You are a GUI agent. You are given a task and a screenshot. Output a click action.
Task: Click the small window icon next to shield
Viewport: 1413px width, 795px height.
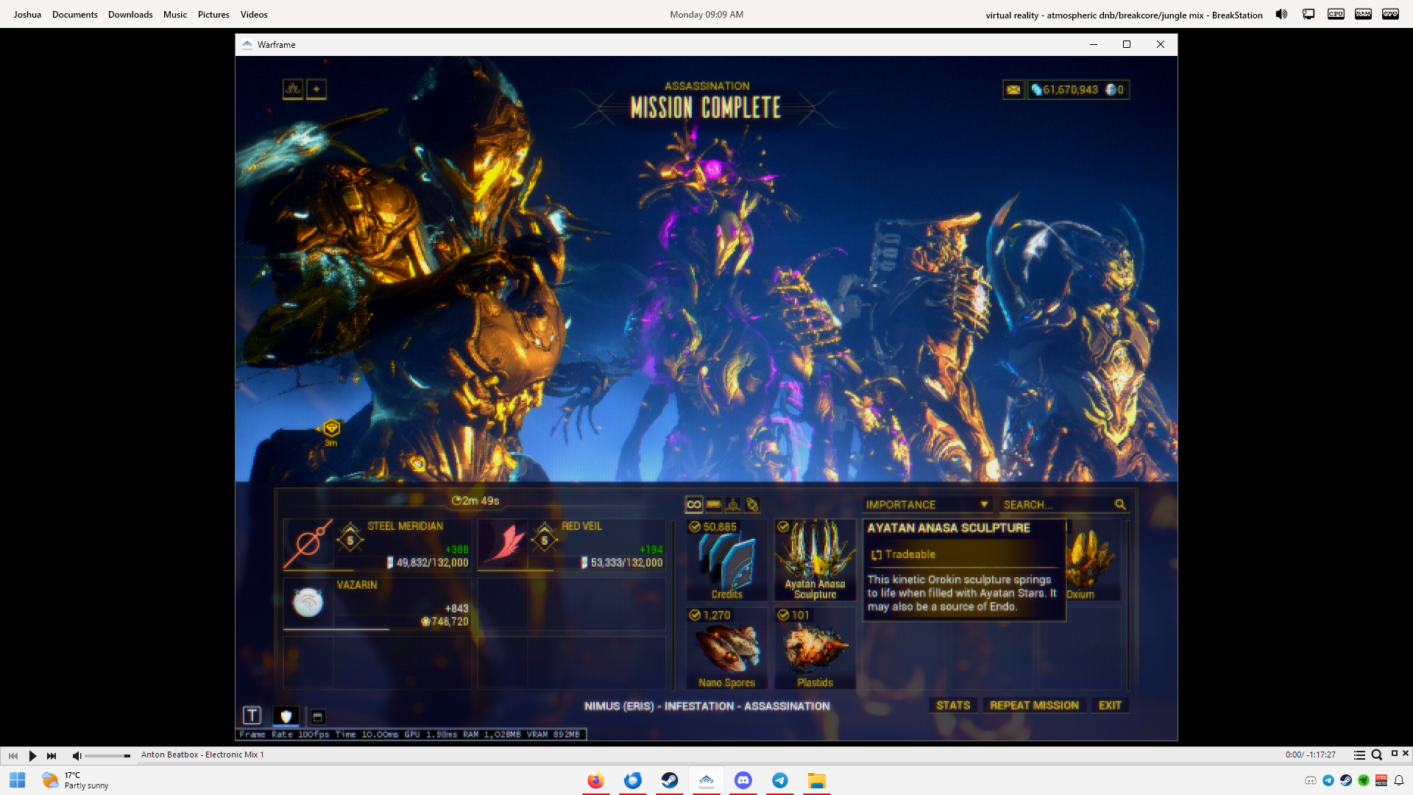point(318,716)
